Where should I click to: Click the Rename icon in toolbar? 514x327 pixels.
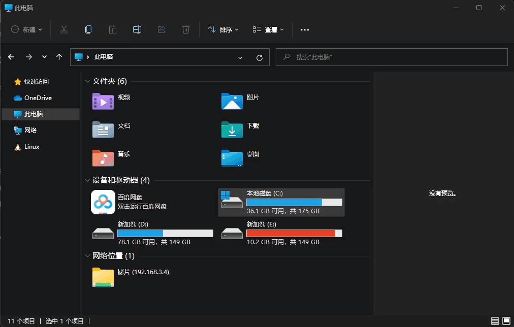click(x=137, y=29)
